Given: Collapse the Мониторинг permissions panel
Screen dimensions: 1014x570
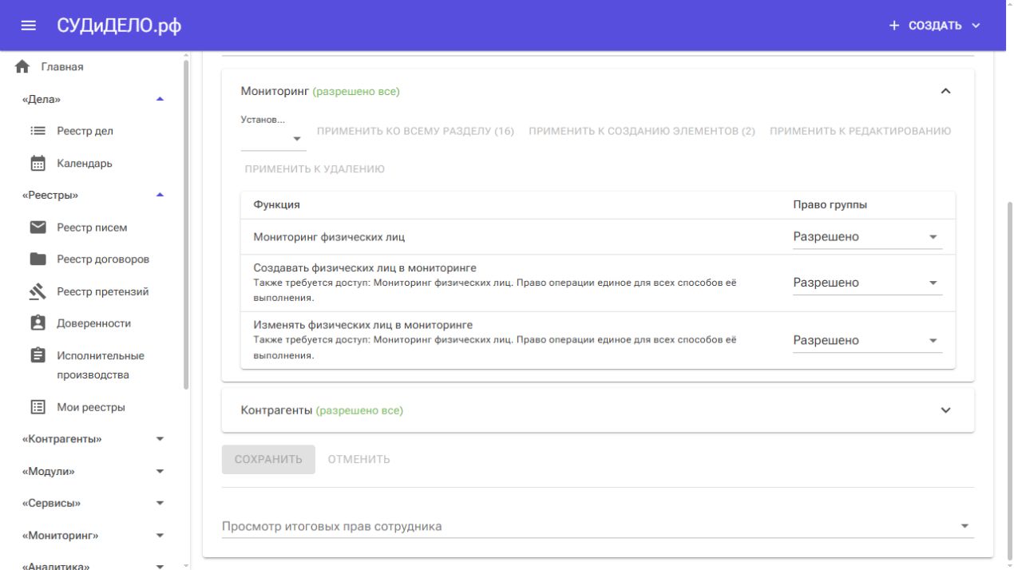Looking at the screenshot, I should (x=946, y=92).
